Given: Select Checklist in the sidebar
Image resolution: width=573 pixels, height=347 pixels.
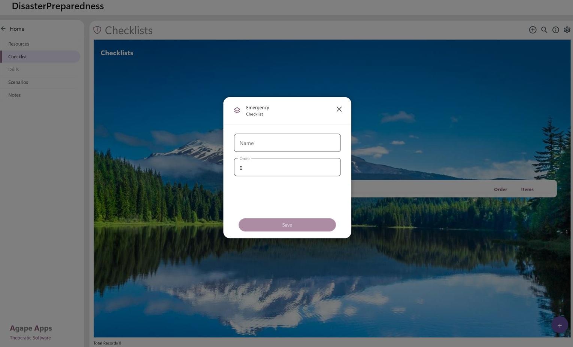Looking at the screenshot, I should click(x=18, y=57).
